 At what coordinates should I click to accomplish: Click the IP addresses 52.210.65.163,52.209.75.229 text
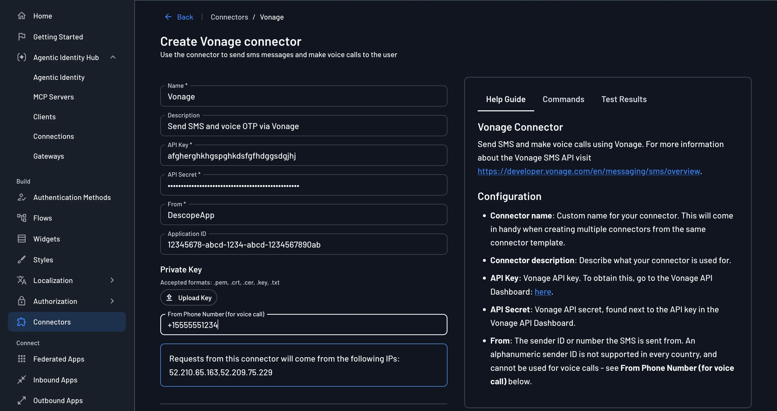tap(221, 372)
